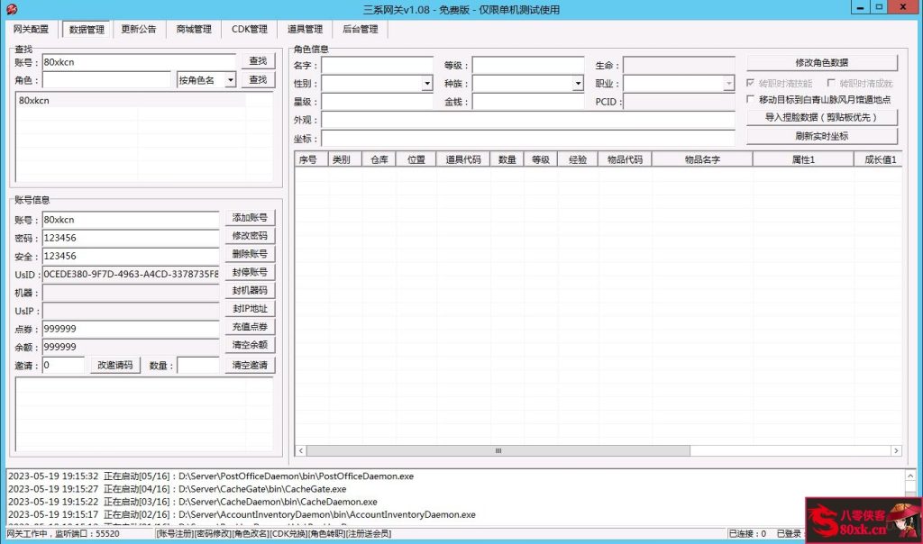
Task: Switch to the 后台管理 tab
Action: point(360,29)
